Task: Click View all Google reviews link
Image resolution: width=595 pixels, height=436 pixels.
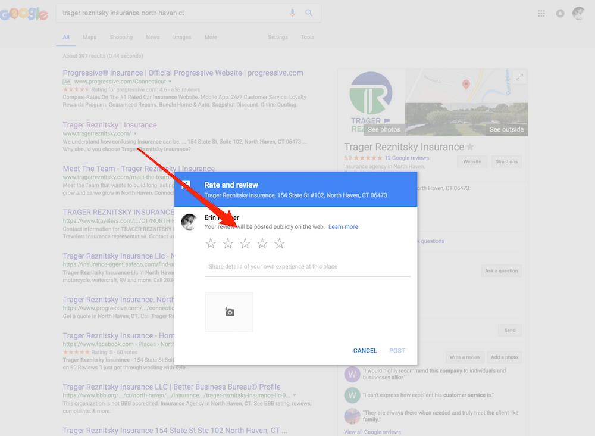Action: [x=372, y=432]
